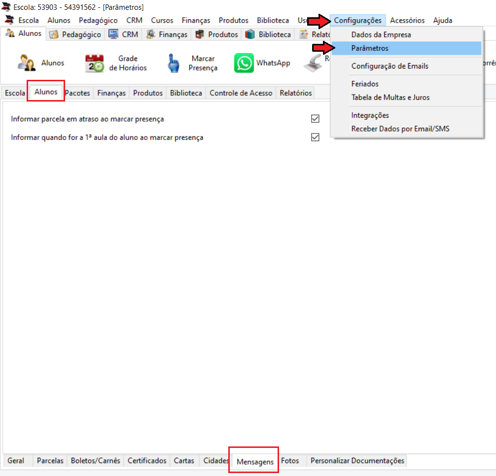Select Integrações menu entry
The height and width of the screenshot is (476, 496).
pos(406,115)
